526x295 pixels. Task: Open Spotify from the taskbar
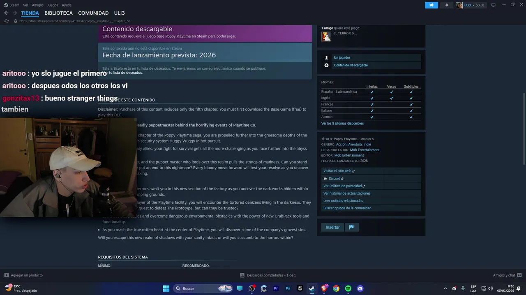[x=348, y=288]
